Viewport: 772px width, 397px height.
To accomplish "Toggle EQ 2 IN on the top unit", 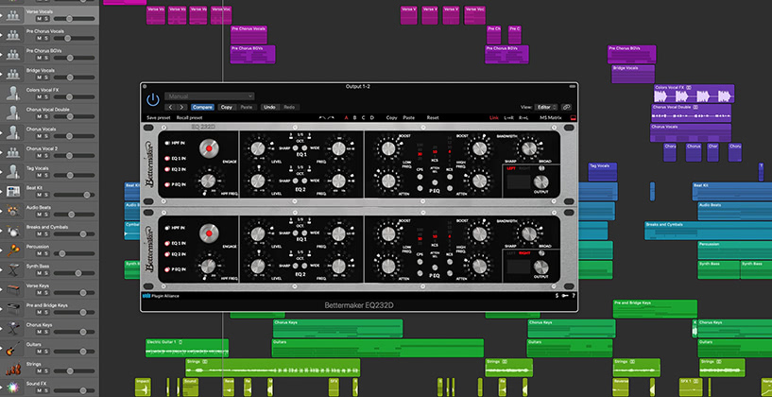I will click(x=168, y=169).
